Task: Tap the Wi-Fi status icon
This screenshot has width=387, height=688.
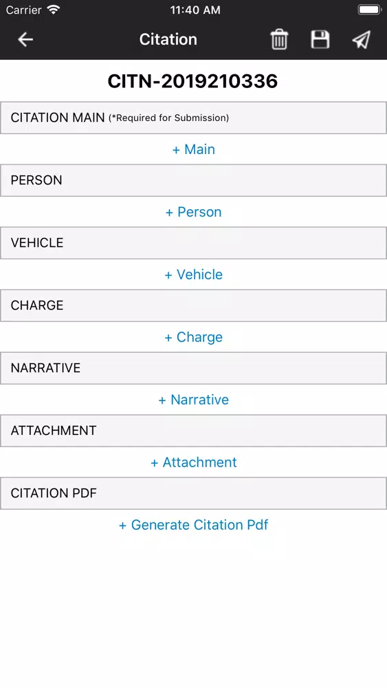Action: (54, 10)
